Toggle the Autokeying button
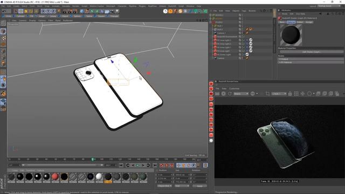The image size is (345, 194). pyautogui.click(x=167, y=165)
